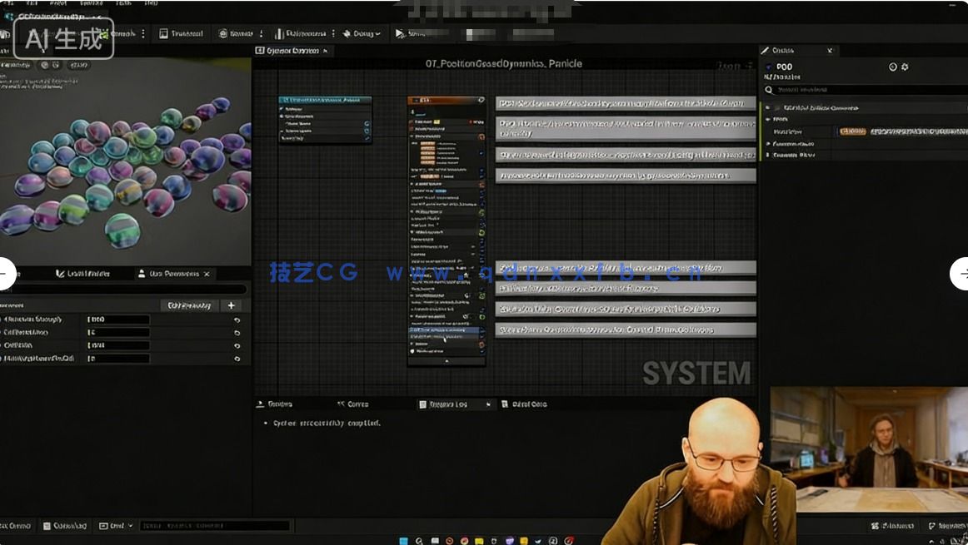
Task: Click the settings gear in details panel header
Action: point(905,67)
